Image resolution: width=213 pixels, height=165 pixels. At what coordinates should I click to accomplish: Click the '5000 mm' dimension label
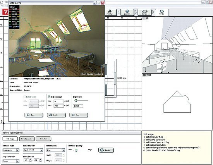click(122, 78)
